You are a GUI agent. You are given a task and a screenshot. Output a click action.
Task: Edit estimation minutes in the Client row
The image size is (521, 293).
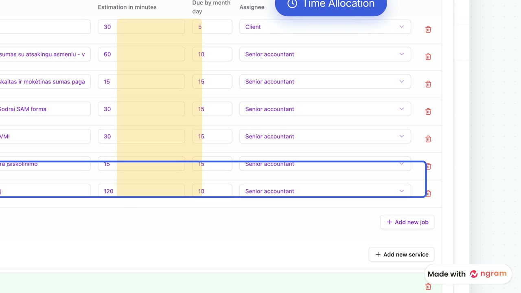pyautogui.click(x=141, y=27)
